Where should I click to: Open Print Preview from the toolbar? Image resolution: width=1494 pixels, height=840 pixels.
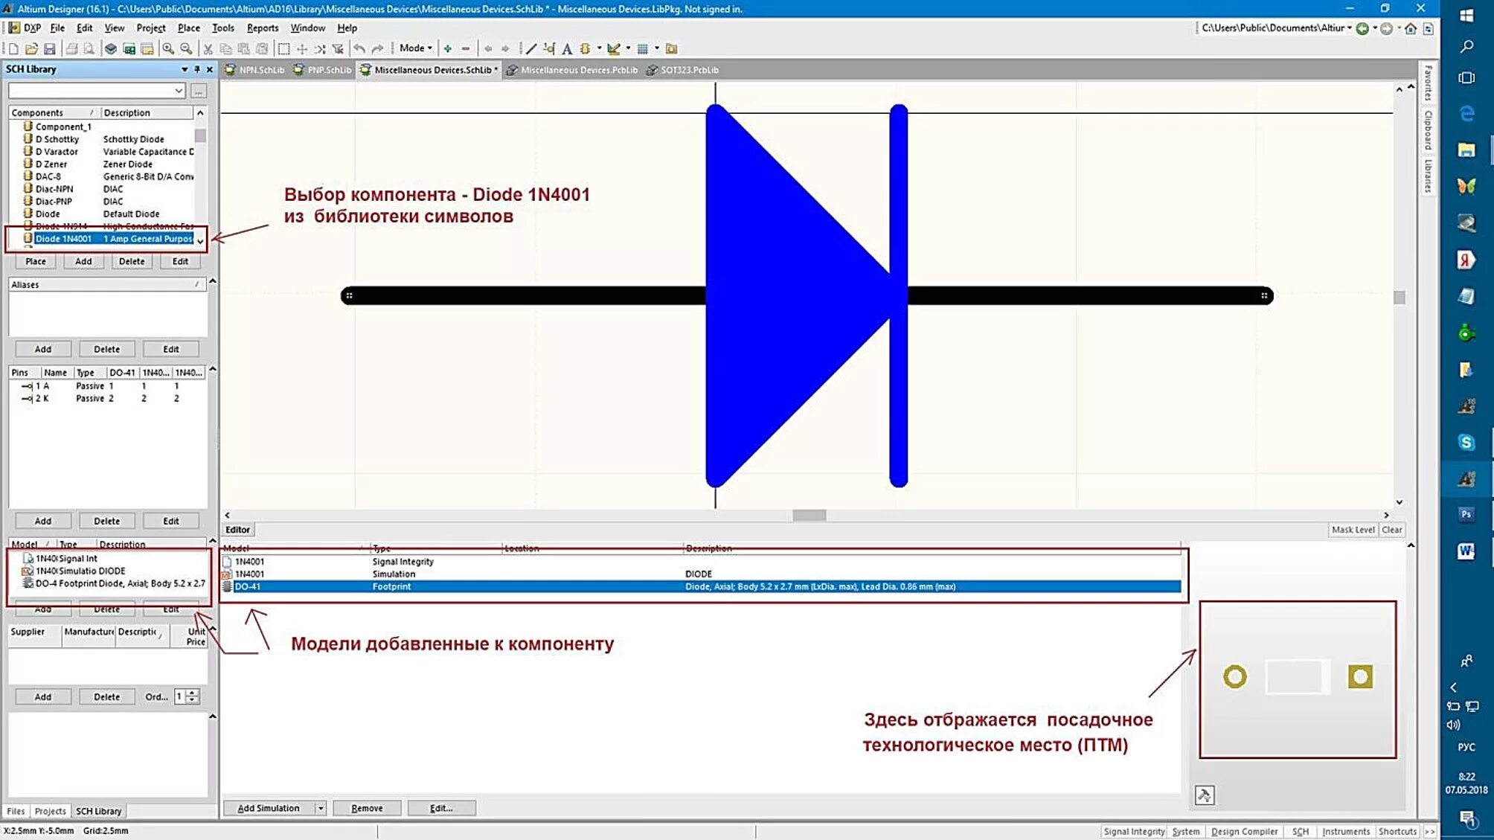89,49
